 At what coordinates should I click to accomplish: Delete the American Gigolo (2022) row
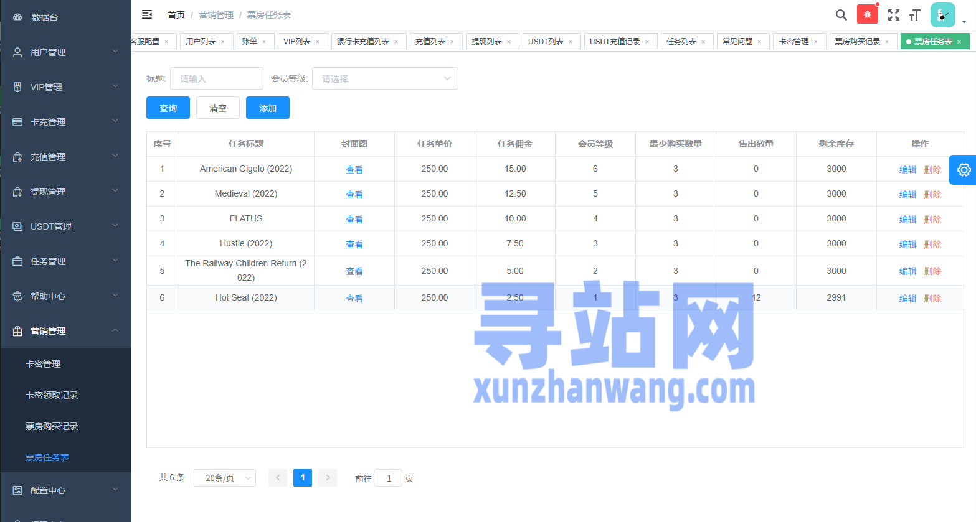click(932, 170)
